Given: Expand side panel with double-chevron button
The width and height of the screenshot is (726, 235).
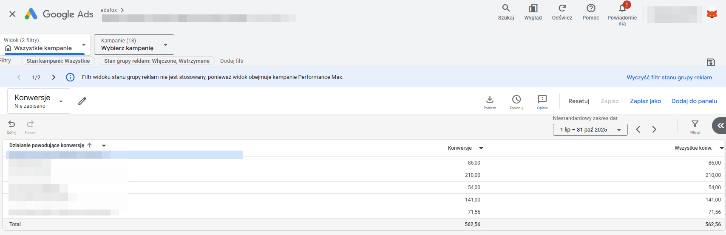Looking at the screenshot, I should (720, 126).
